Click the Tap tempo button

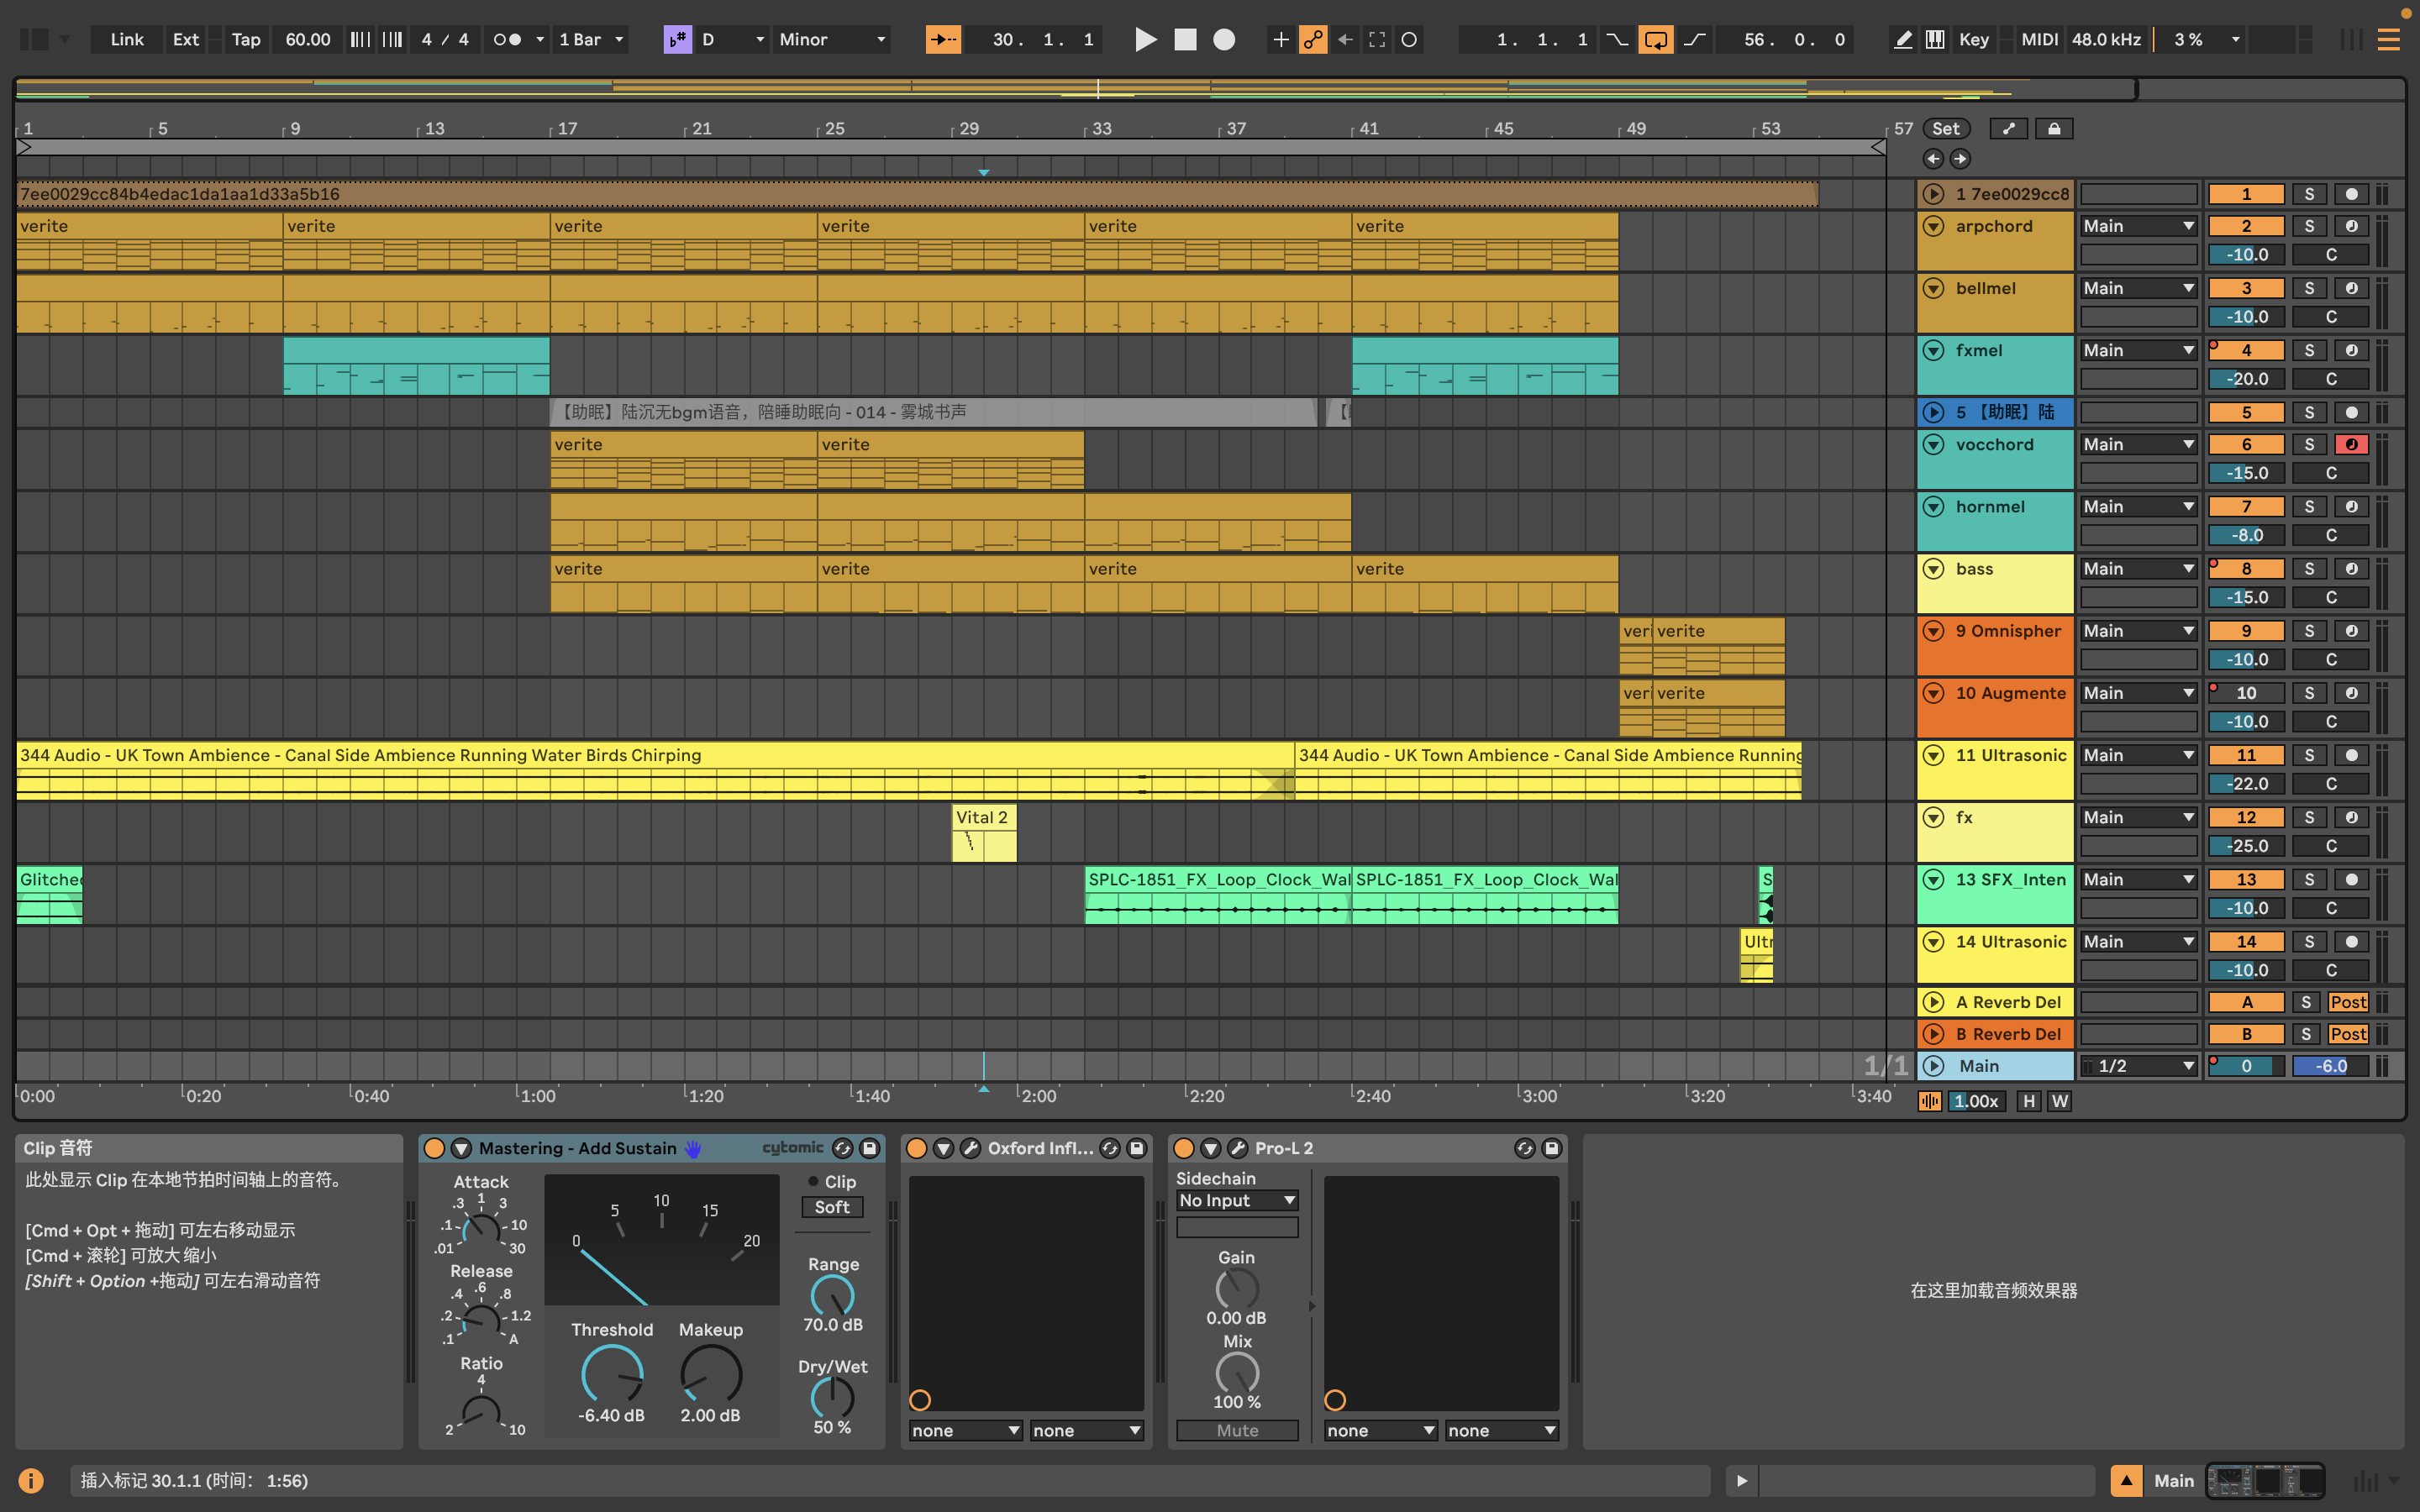point(246,39)
